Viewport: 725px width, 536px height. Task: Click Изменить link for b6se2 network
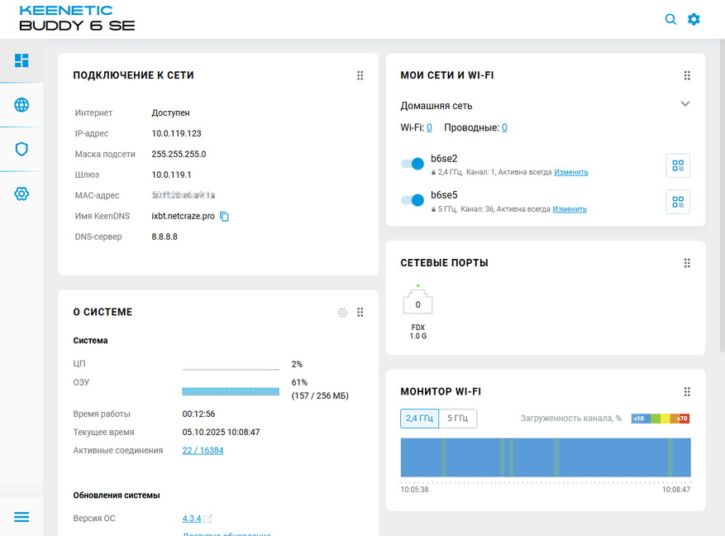(x=570, y=173)
